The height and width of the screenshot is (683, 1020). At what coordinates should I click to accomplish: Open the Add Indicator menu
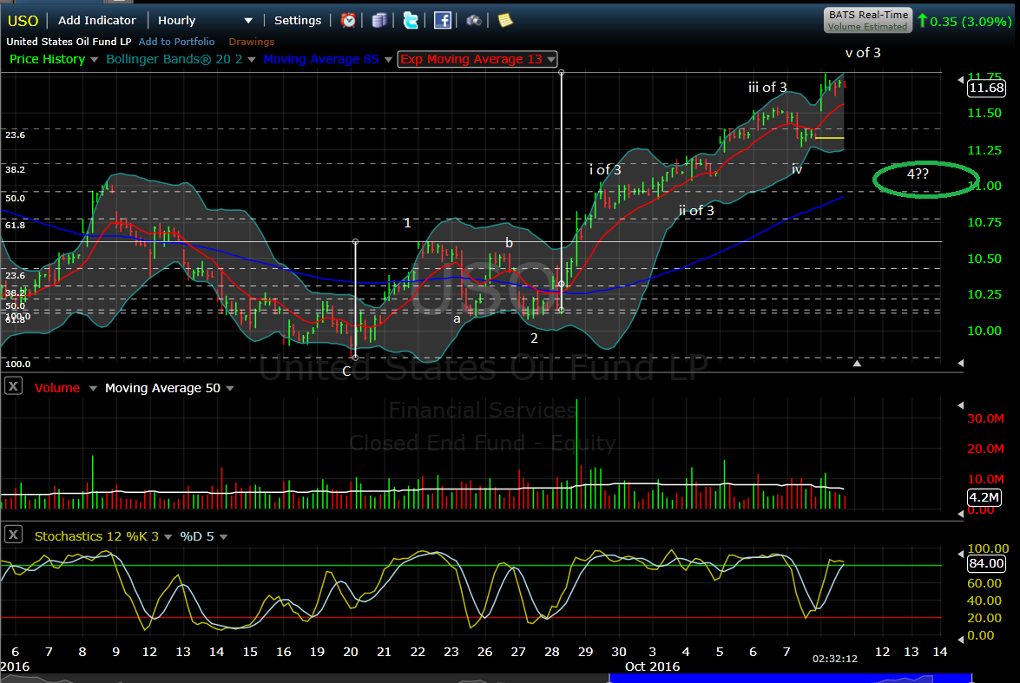(96, 20)
